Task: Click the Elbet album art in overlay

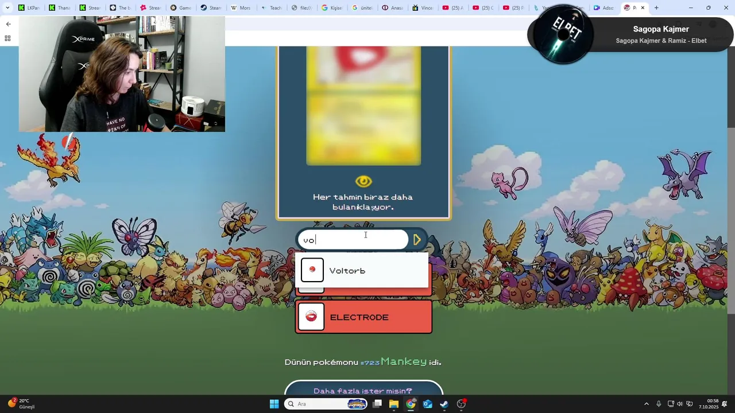Action: coord(563,34)
